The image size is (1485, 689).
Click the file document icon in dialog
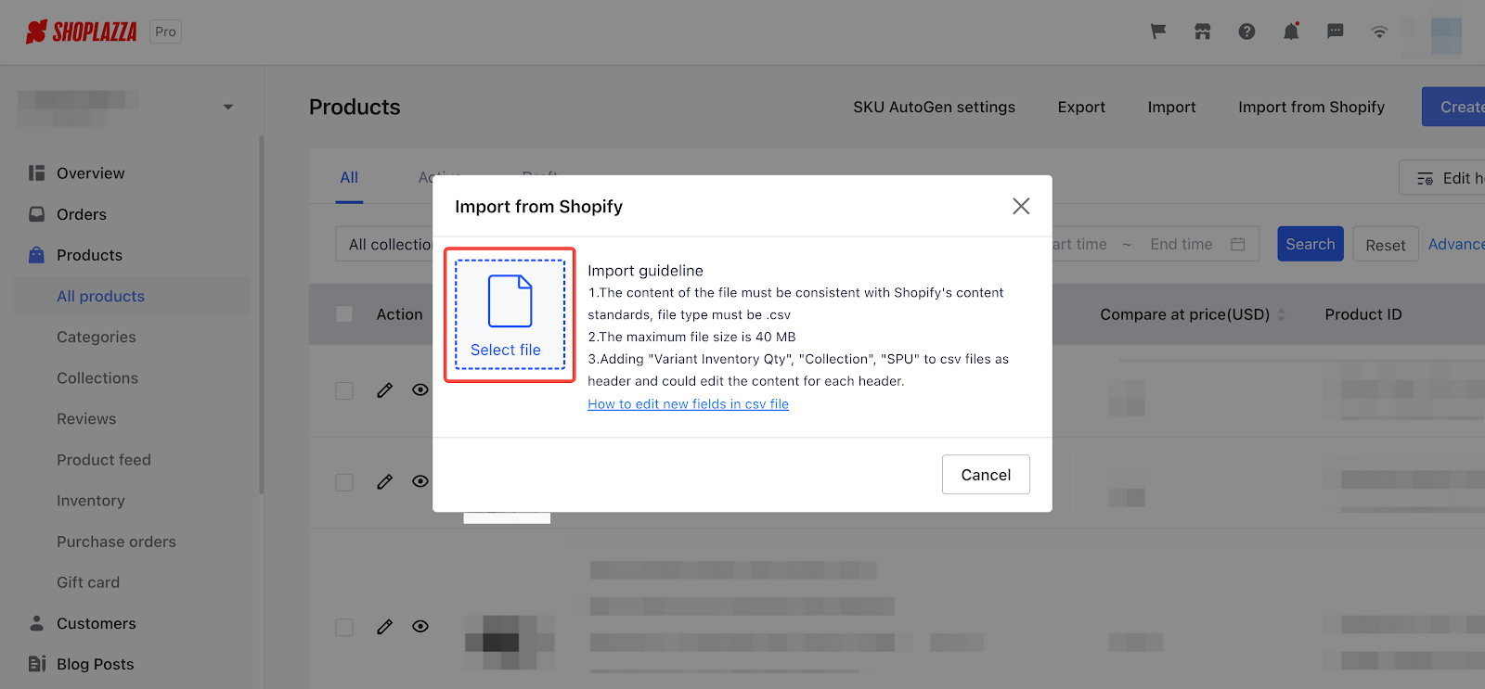(x=510, y=301)
